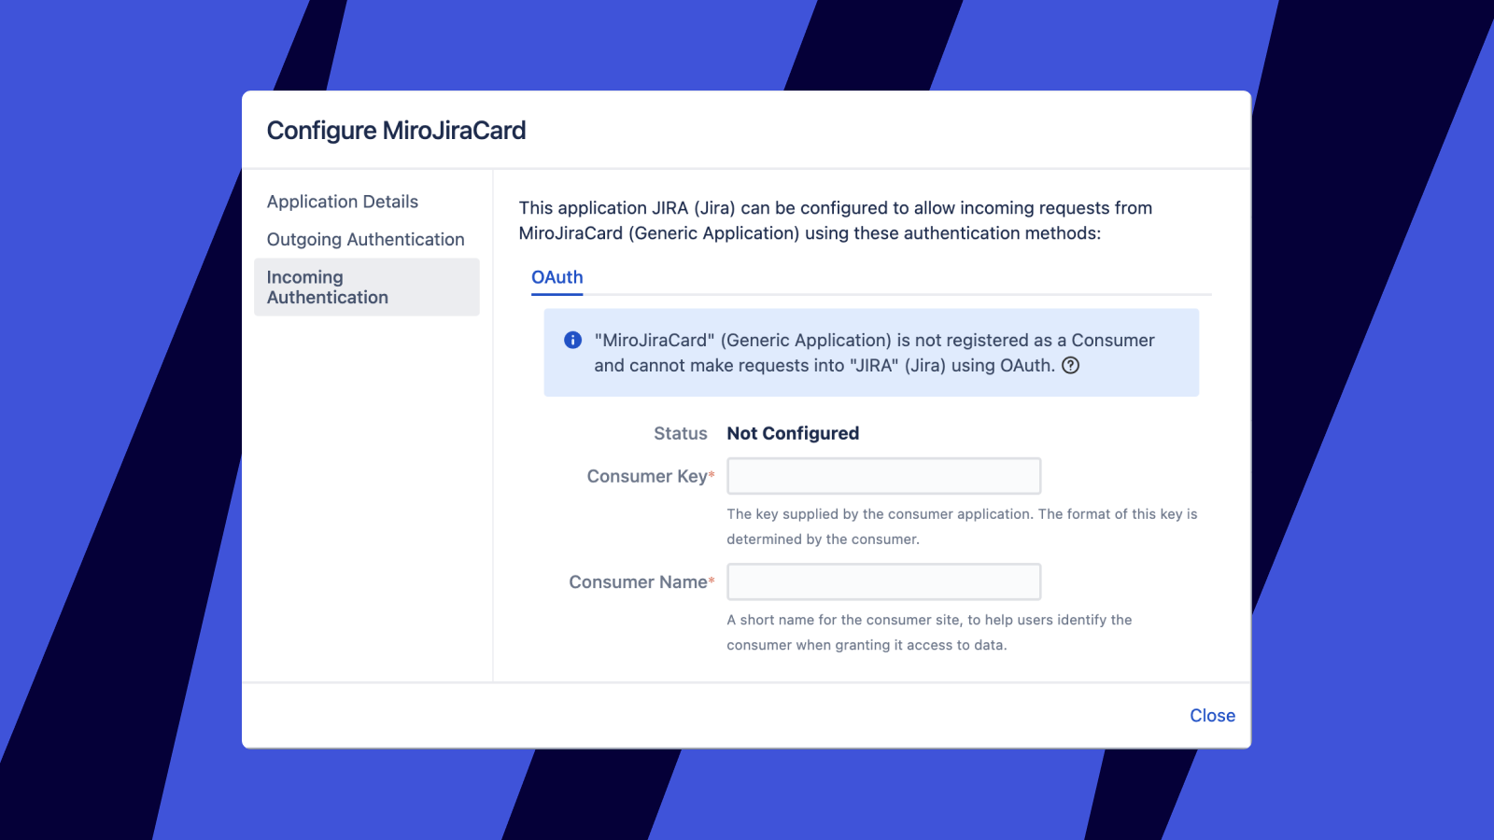Click the Consumer Key help description text
Image resolution: width=1494 pixels, height=840 pixels.
point(961,526)
